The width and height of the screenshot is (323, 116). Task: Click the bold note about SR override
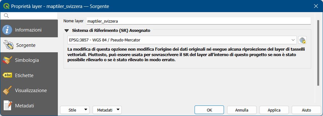click(186, 55)
